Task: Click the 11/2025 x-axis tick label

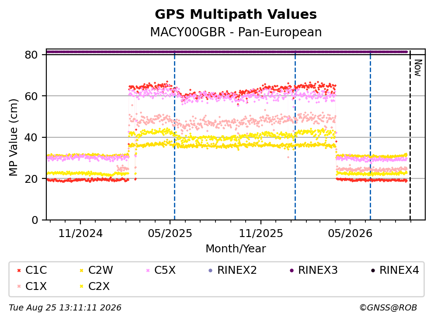Action: pos(261,234)
